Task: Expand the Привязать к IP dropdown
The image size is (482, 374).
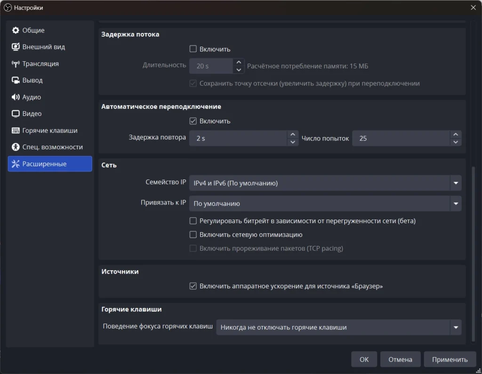Action: click(325, 204)
